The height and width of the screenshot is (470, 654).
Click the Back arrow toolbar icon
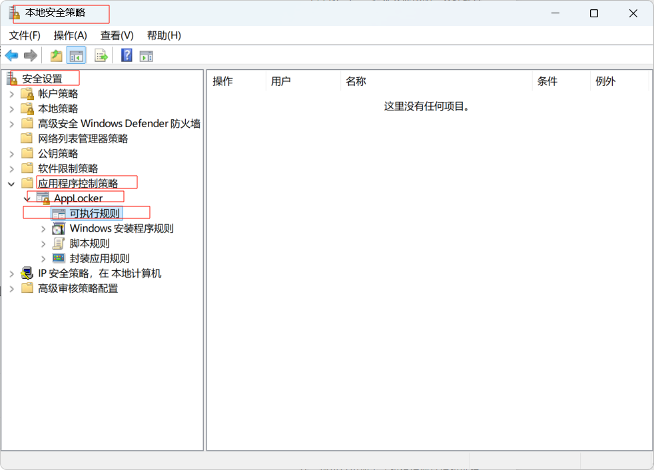(x=12, y=55)
